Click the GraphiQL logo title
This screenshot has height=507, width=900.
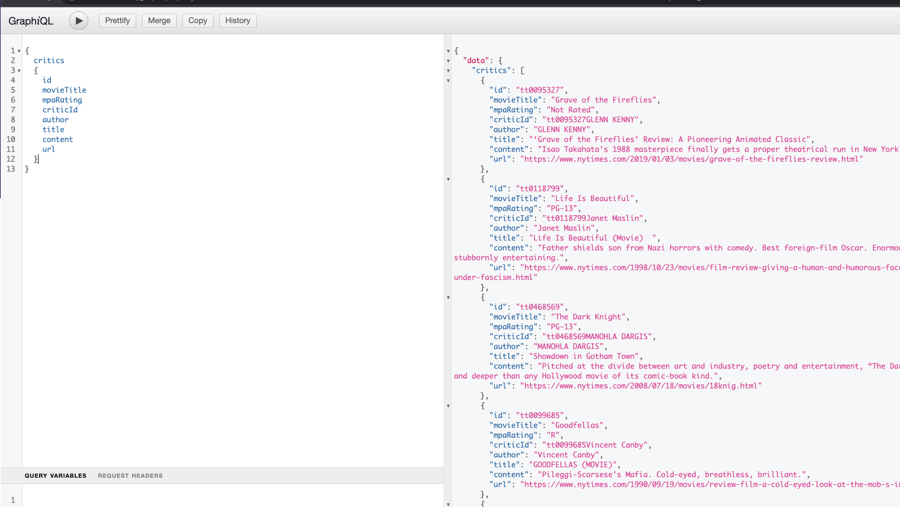pyautogui.click(x=31, y=21)
